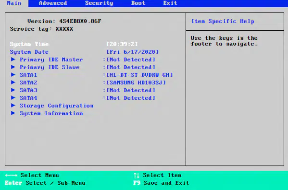The height and width of the screenshot is (190, 288).
Task: Click the HL-DT-ST DVDRW GH value
Action: pos(139,75)
